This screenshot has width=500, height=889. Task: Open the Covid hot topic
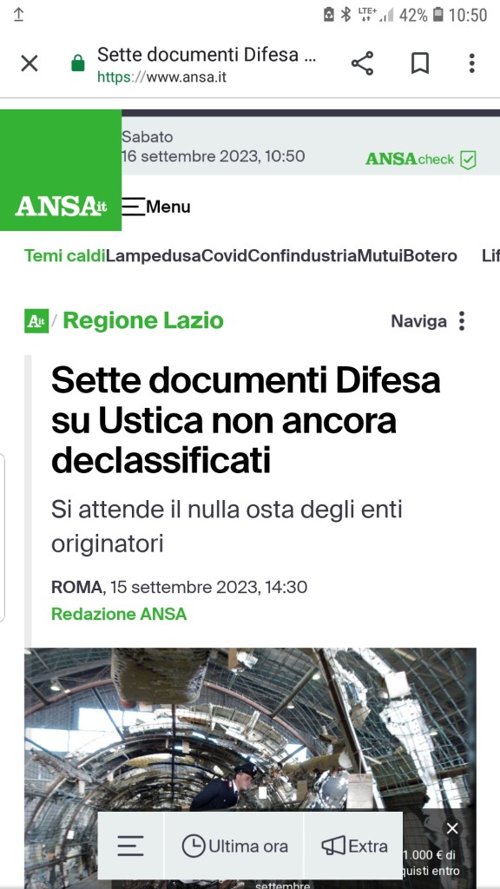tap(225, 256)
